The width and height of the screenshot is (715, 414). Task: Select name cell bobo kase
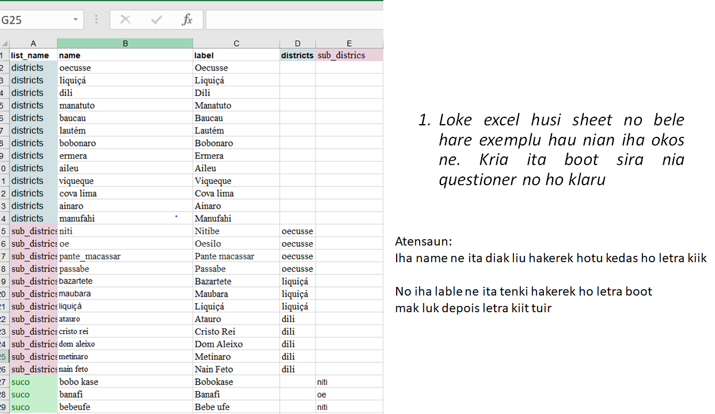125,382
